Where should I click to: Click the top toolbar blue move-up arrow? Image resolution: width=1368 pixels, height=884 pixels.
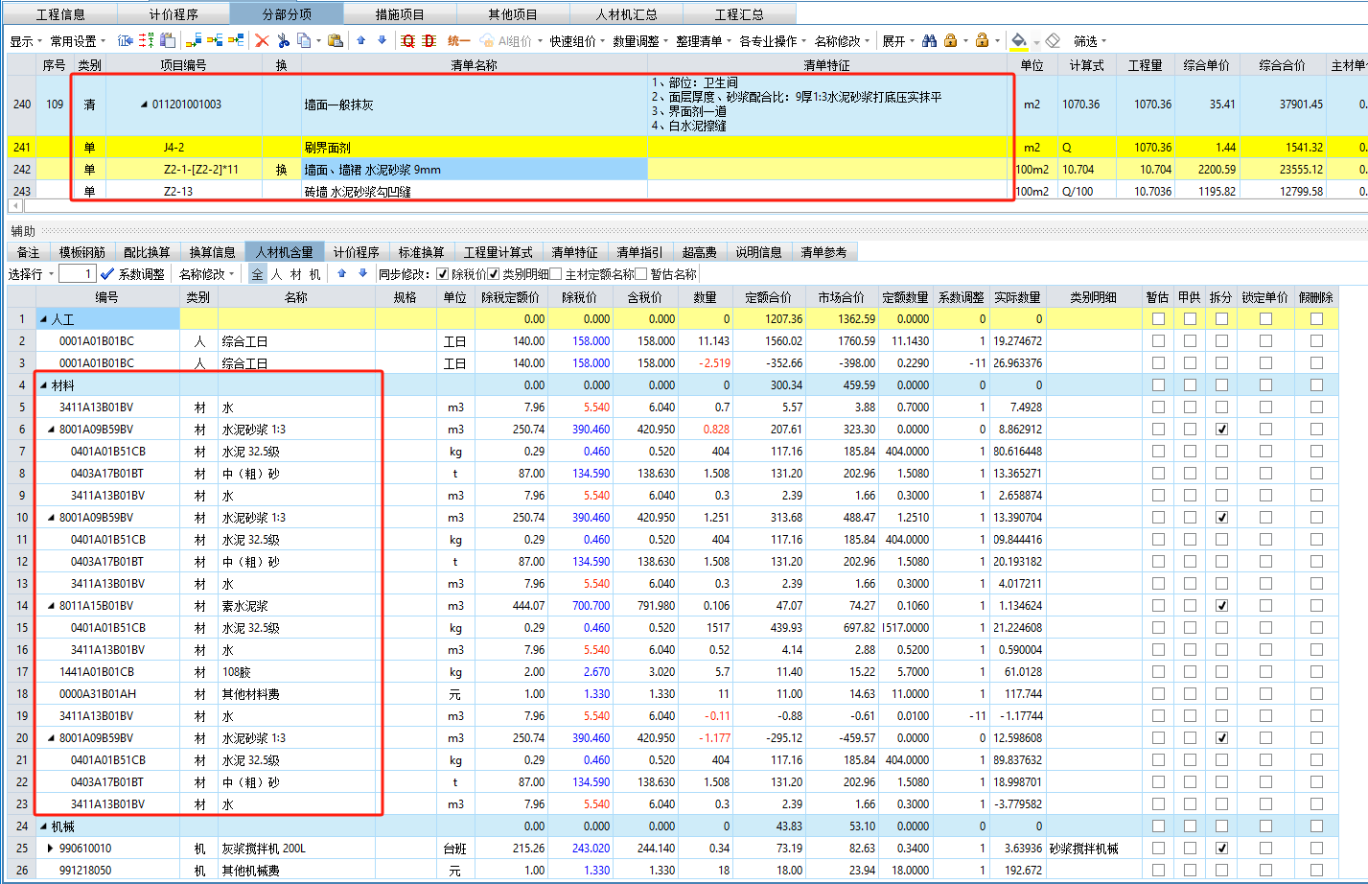(x=360, y=40)
